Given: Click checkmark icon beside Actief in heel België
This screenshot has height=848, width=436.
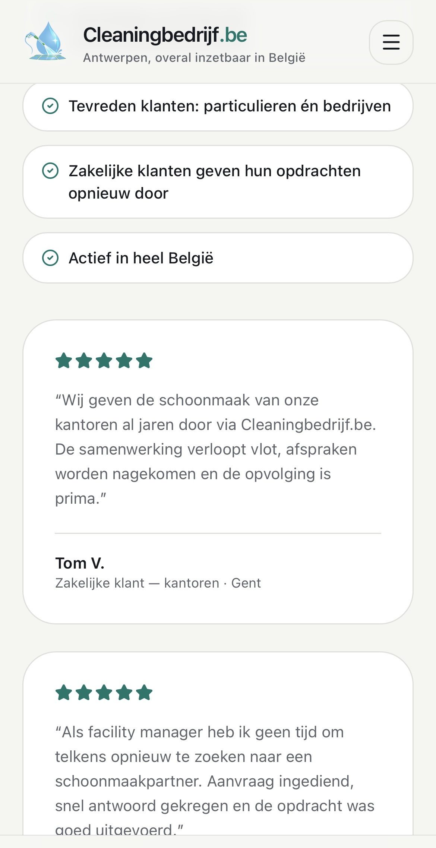Looking at the screenshot, I should tap(50, 258).
